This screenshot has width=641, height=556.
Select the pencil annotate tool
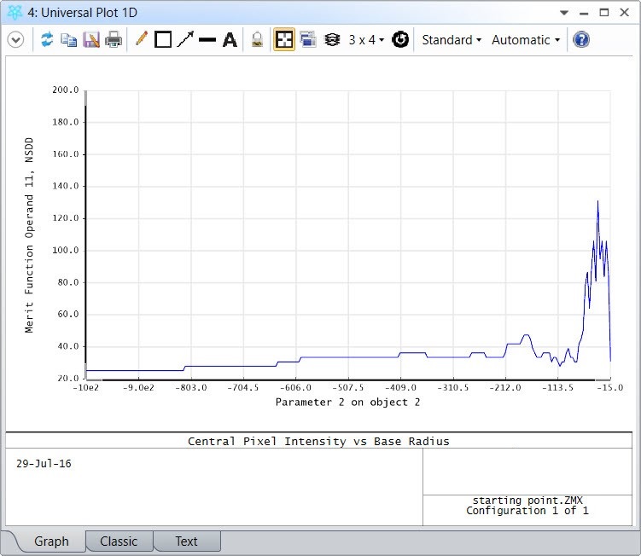(x=142, y=39)
